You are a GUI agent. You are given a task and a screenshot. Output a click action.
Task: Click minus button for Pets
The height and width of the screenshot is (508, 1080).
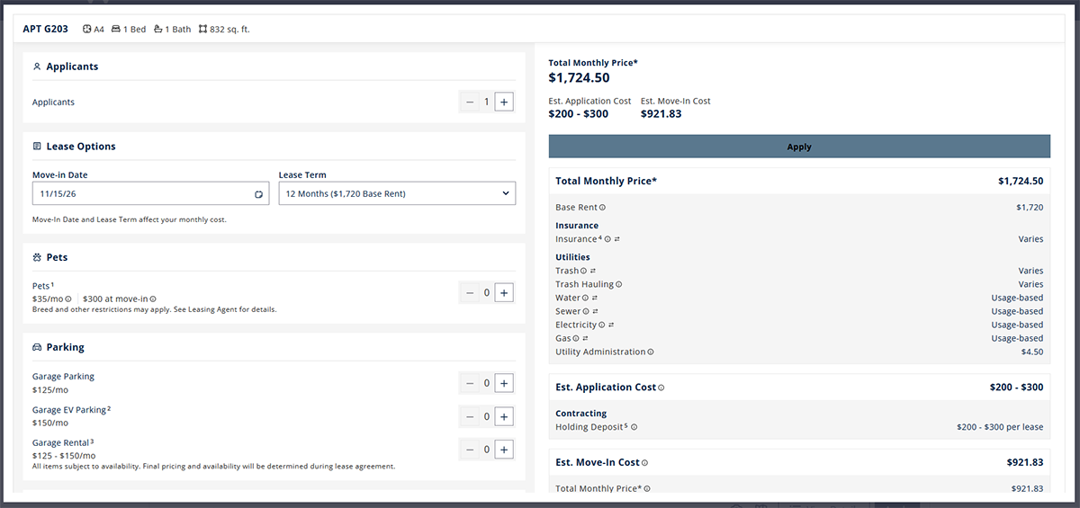click(469, 292)
